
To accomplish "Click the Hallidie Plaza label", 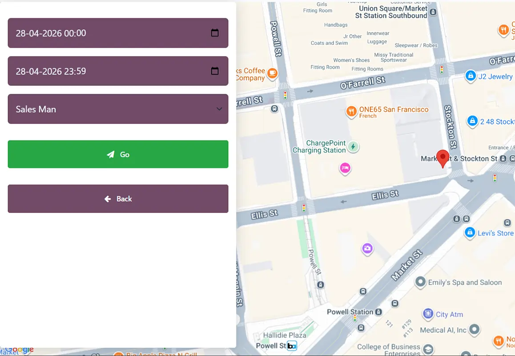I will 285,335.
